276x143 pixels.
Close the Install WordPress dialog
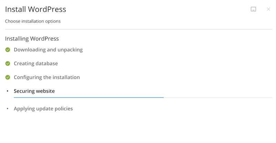click(x=268, y=9)
